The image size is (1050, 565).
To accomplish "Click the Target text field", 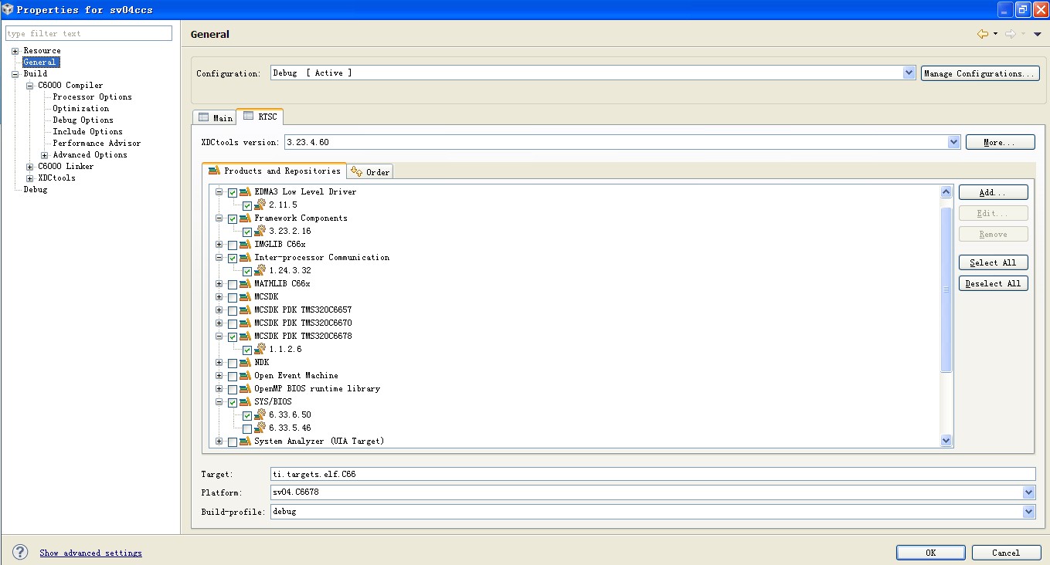I will tap(653, 474).
